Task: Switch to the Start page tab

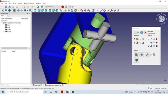Action: tap(37, 85)
